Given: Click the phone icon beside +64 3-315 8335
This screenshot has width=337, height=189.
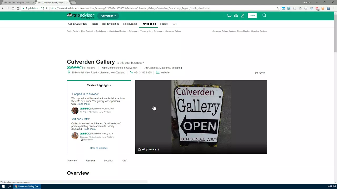Looking at the screenshot, I should [x=131, y=72].
